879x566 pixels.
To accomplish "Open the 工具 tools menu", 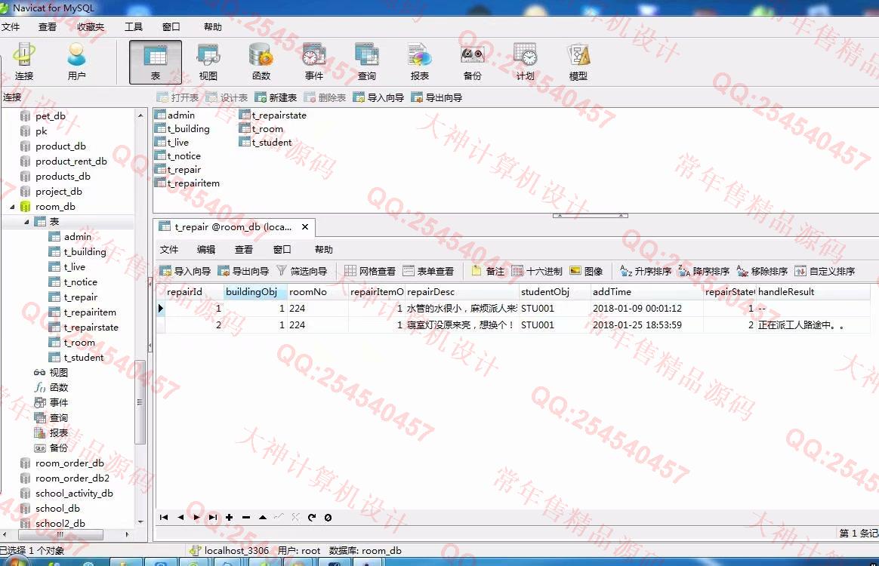I will pos(134,27).
